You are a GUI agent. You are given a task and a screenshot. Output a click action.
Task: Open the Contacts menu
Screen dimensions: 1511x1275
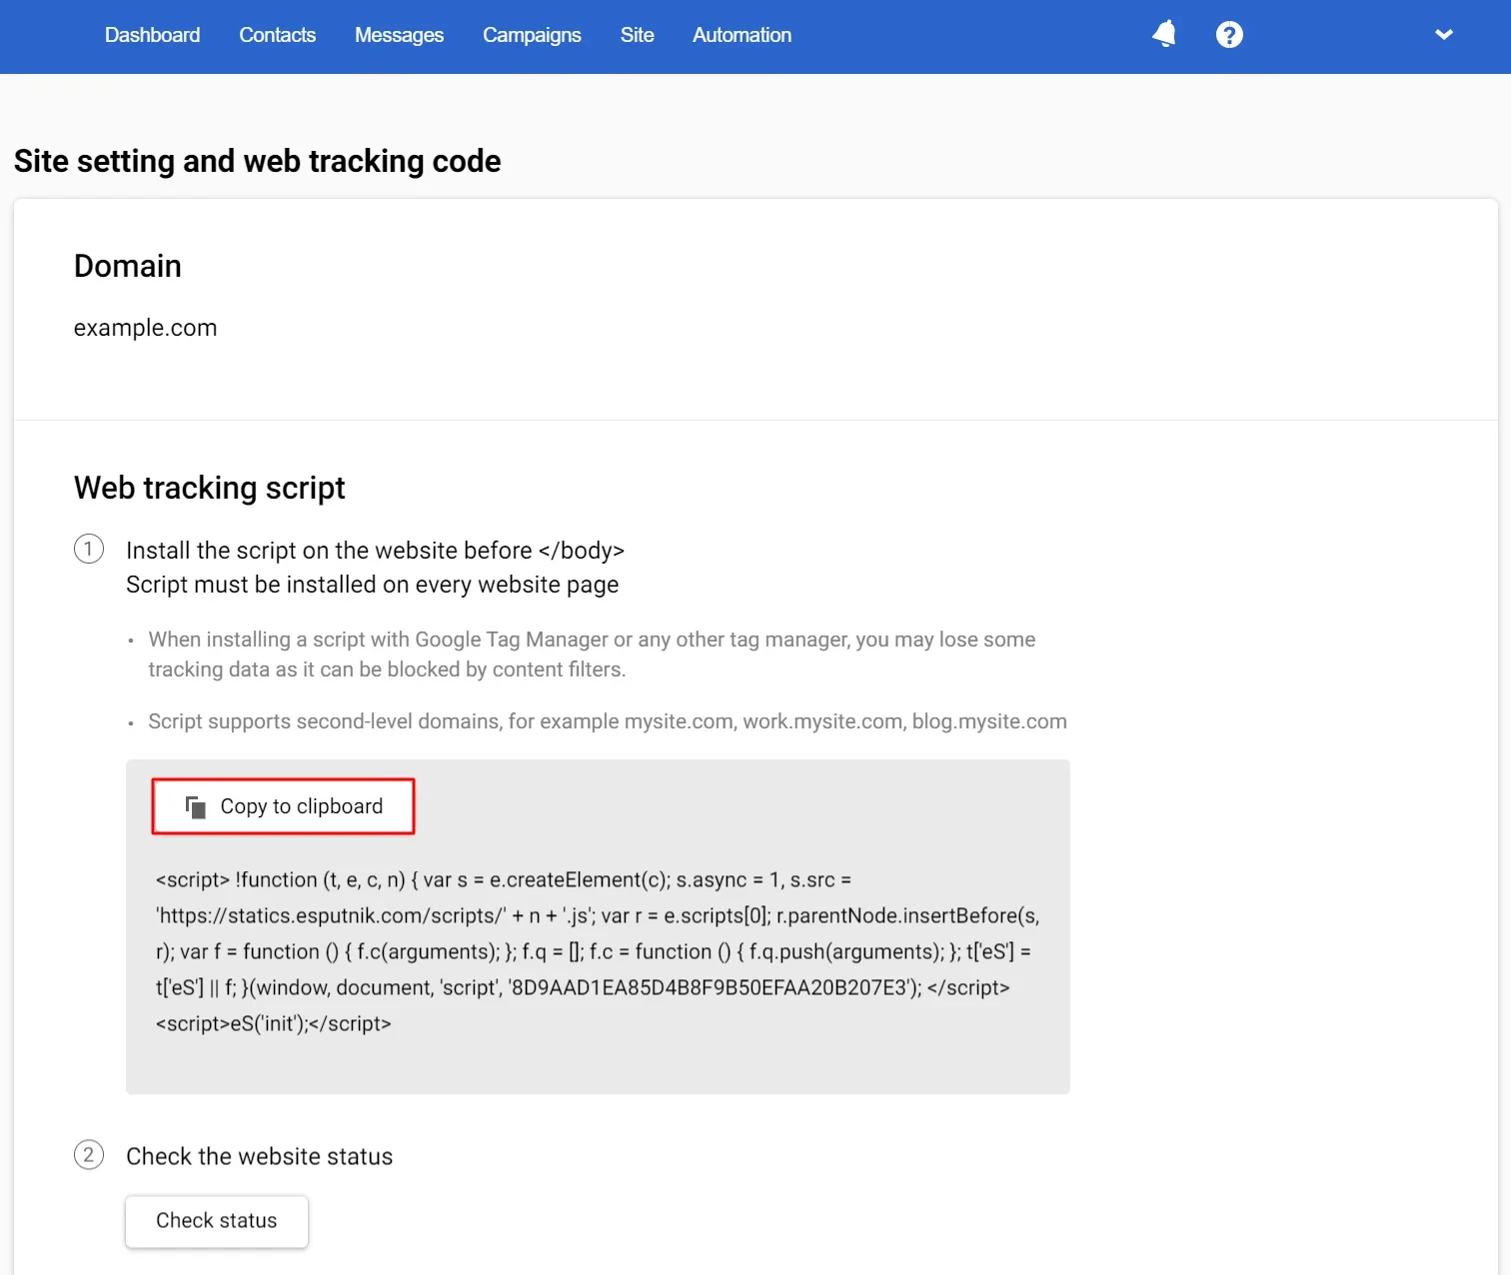tap(277, 35)
